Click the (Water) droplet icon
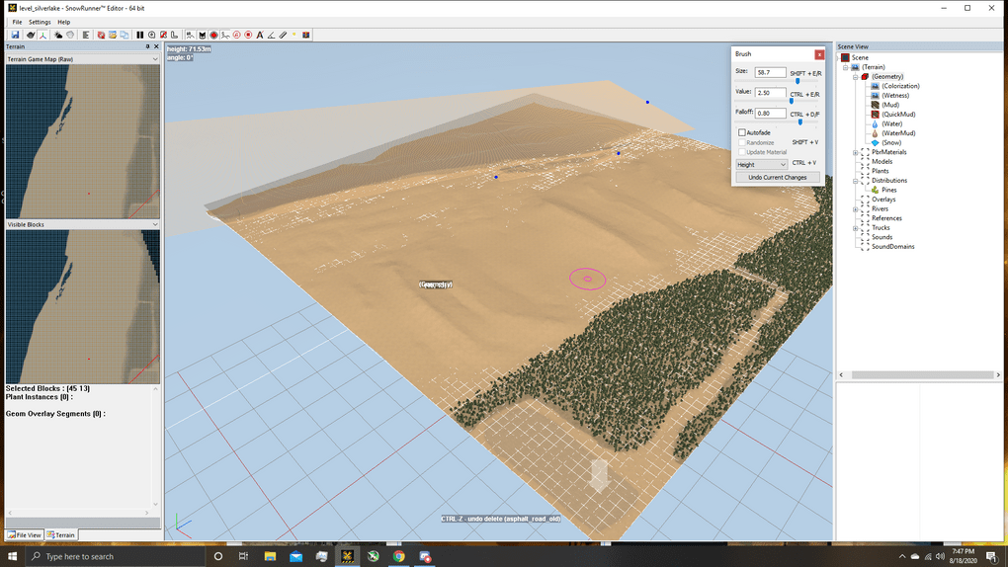Viewport: 1008px width, 567px height. coord(876,124)
